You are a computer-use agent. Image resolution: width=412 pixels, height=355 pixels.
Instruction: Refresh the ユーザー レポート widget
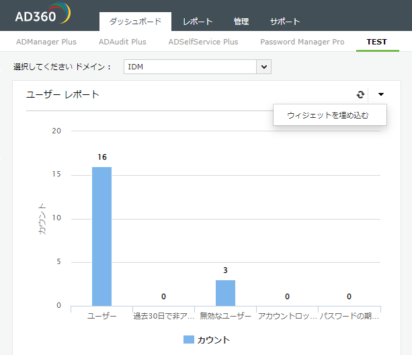pos(360,95)
